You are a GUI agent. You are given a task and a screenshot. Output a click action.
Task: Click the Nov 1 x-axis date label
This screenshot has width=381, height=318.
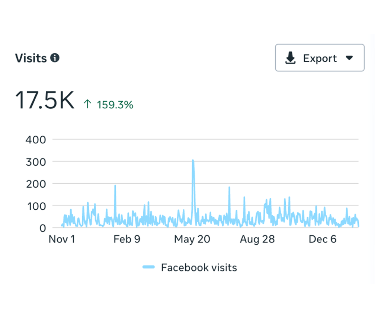62,239
